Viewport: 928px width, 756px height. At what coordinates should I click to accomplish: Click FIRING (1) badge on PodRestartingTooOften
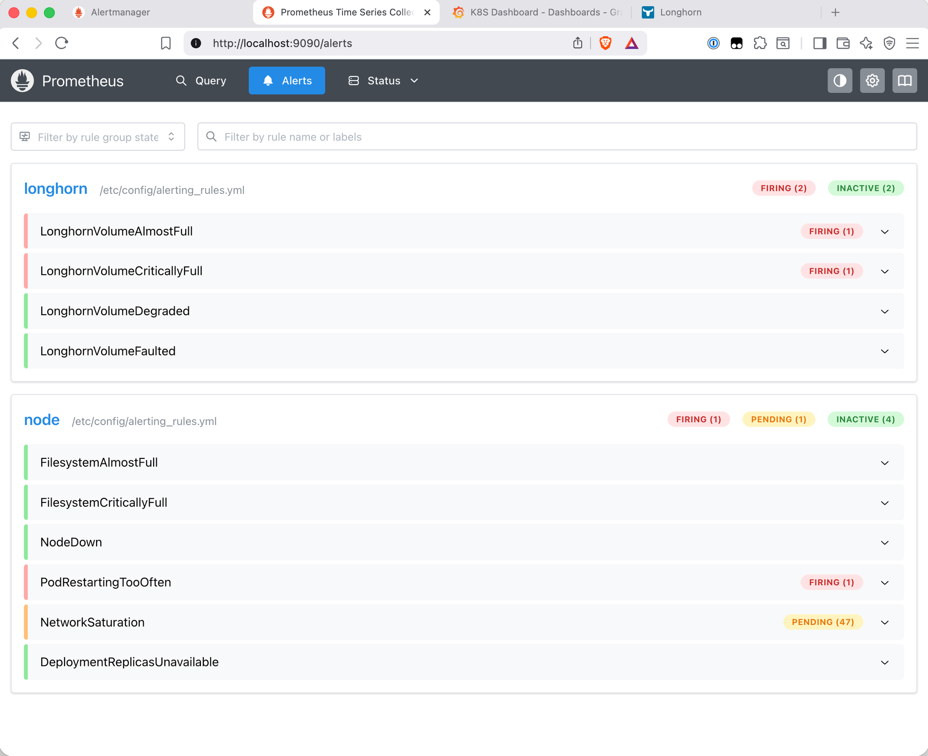click(831, 582)
